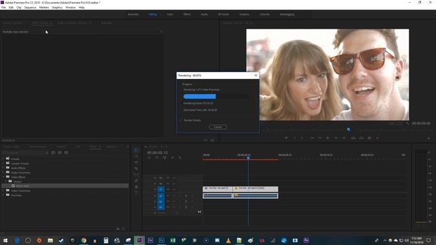Select the Razor tool

pos(136,168)
